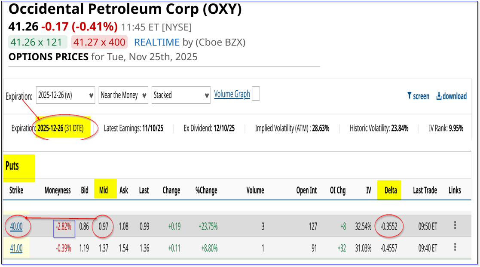Toggle the Volume Graph checkbox

pyautogui.click(x=256, y=94)
